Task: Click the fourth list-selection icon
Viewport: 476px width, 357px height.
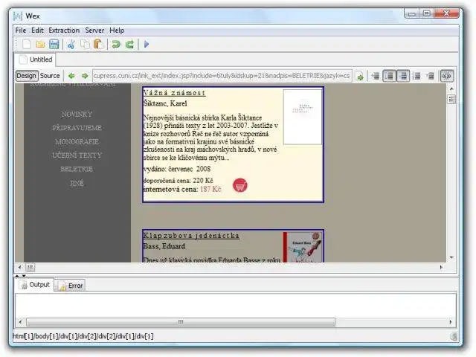Action: tap(417, 76)
